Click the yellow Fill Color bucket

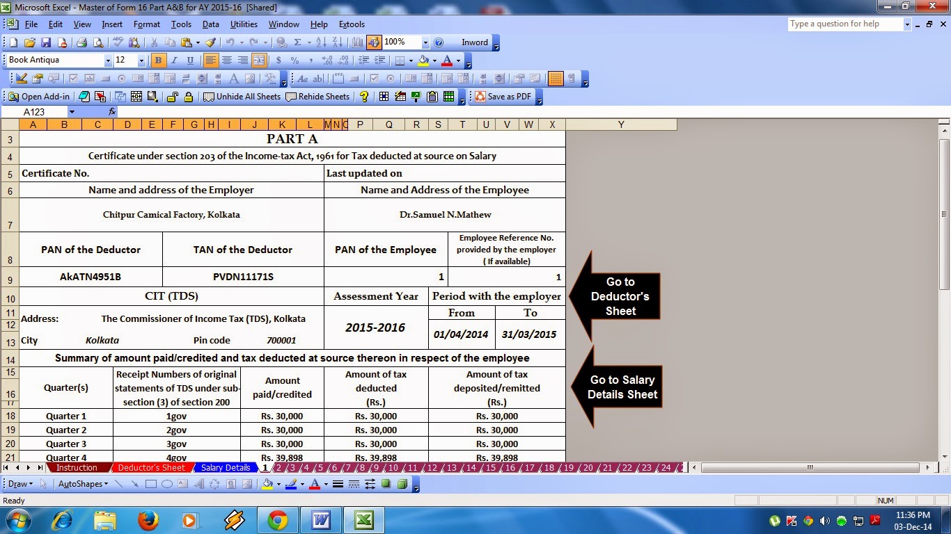tap(423, 60)
